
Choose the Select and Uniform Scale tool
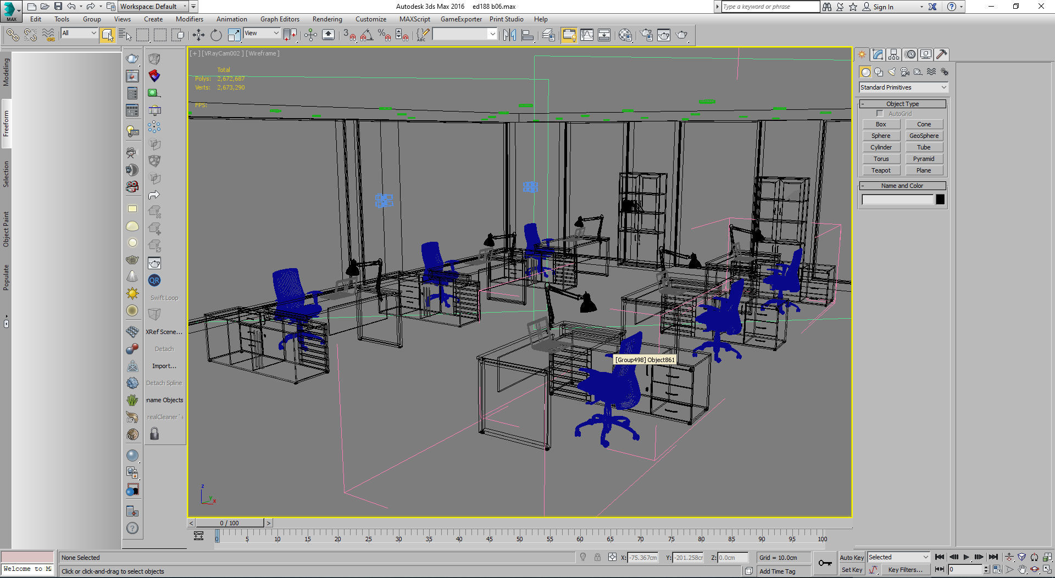[234, 35]
